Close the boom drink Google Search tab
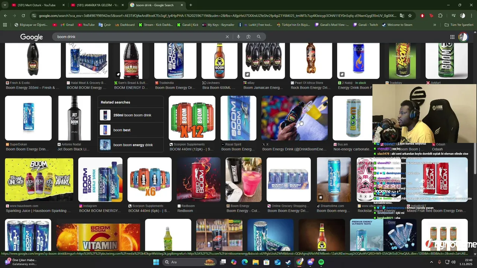The width and height of the screenshot is (477, 268). [x=182, y=5]
